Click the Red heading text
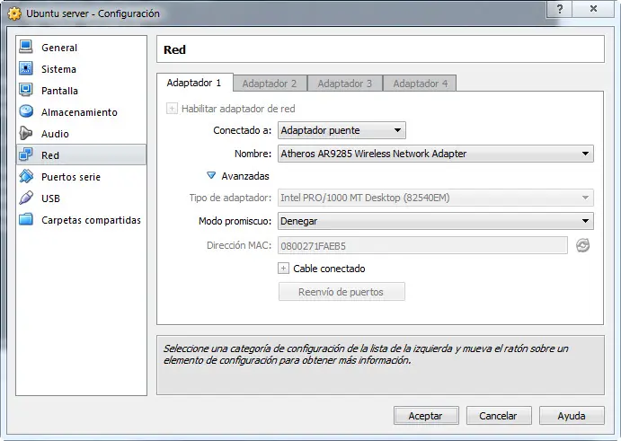621x441 pixels. click(x=174, y=50)
